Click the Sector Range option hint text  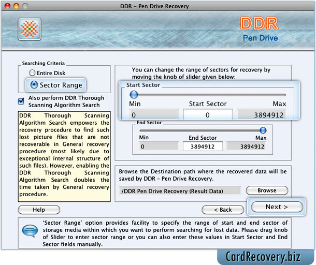tap(165, 233)
